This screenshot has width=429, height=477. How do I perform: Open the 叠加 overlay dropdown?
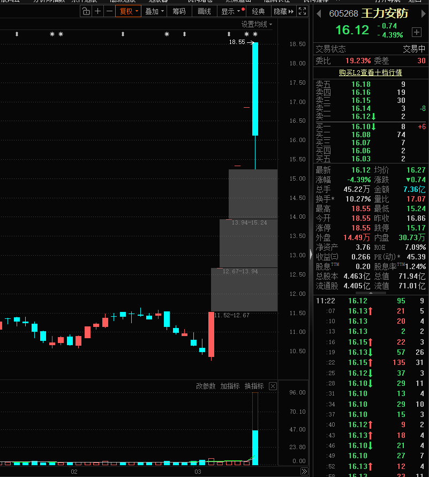click(x=154, y=11)
